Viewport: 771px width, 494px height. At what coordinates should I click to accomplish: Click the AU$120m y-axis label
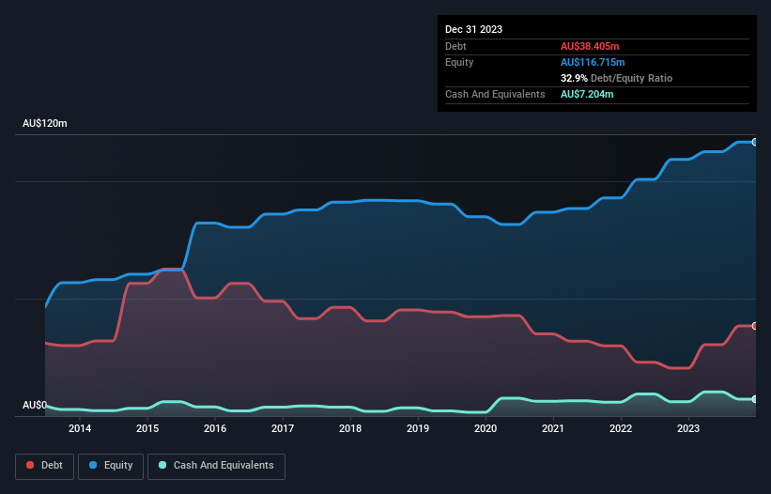[45, 123]
